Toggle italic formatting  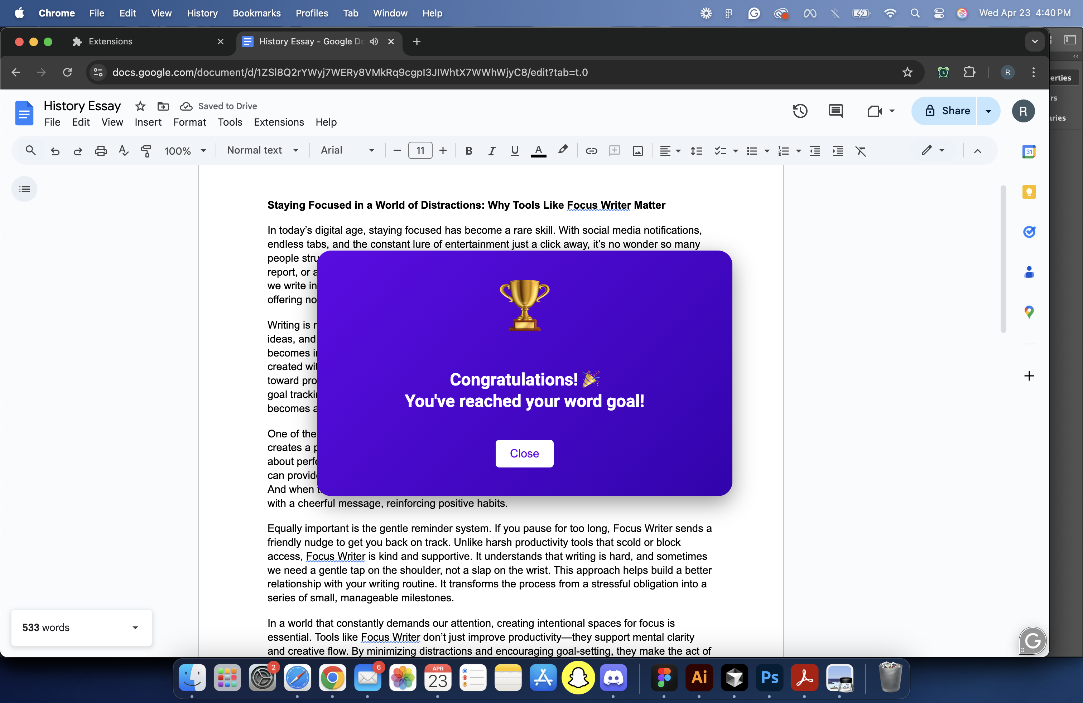491,150
